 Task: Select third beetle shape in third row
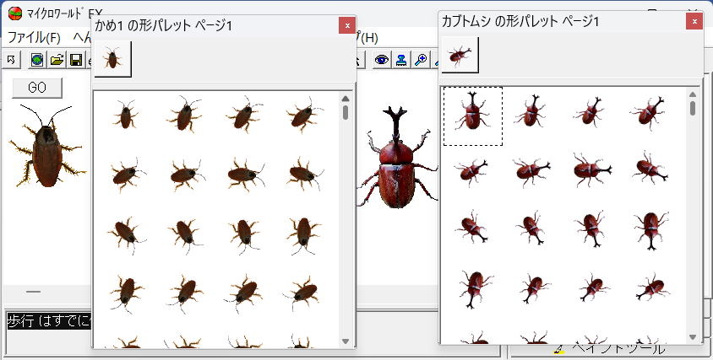591,228
